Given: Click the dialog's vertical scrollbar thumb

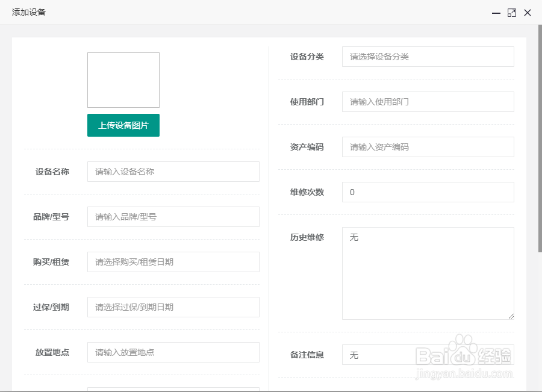Looking at the screenshot, I should pyautogui.click(x=540, y=138).
